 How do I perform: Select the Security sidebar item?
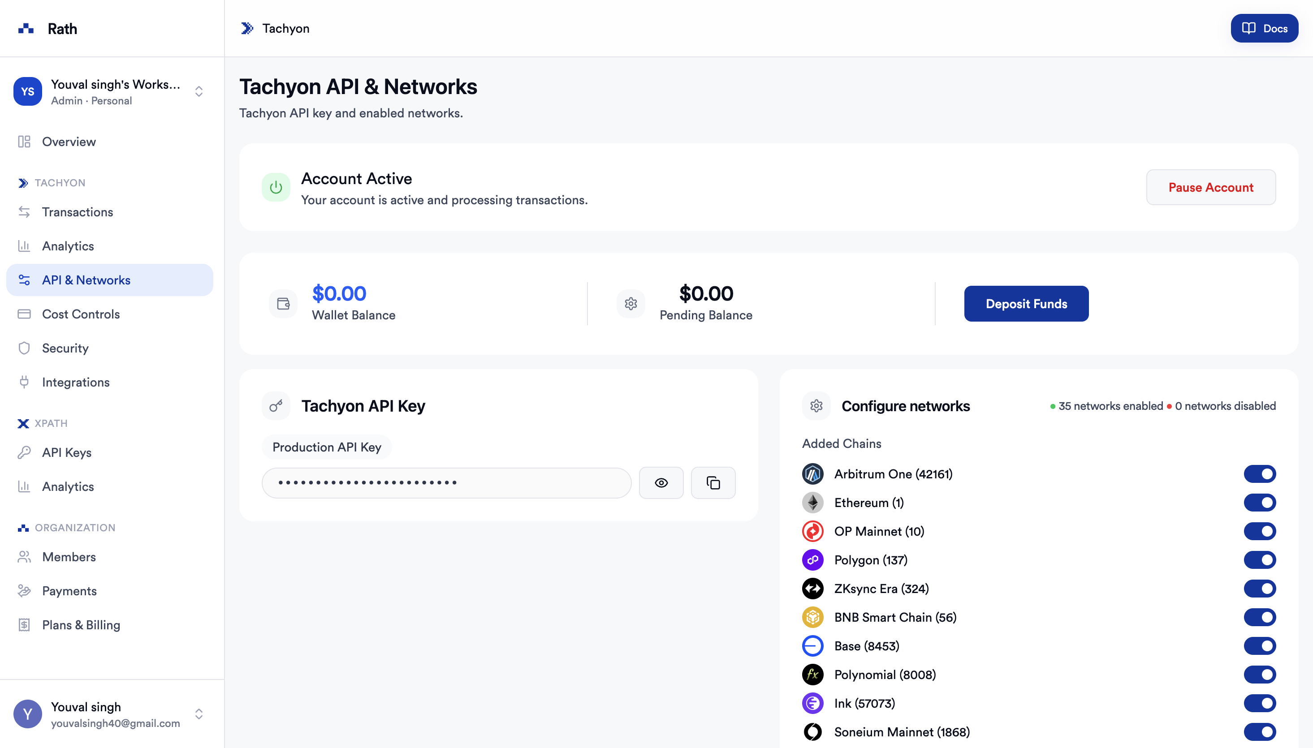tap(109, 348)
